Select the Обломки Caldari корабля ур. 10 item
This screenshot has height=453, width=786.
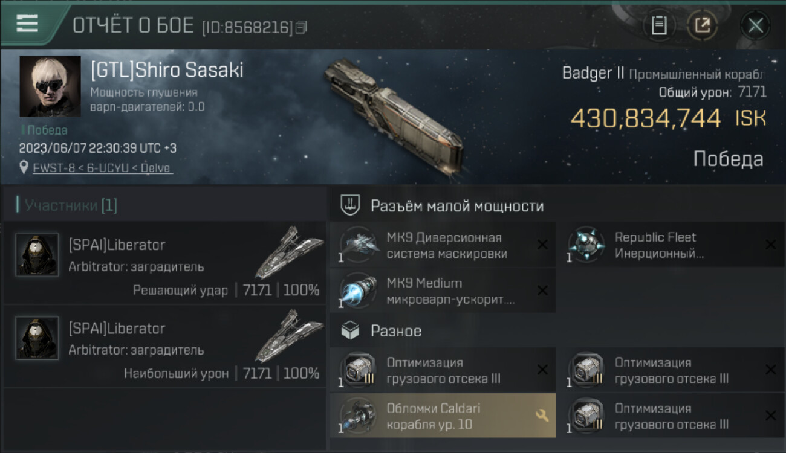click(x=443, y=416)
